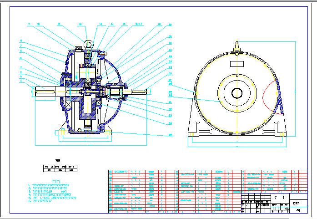
Task: Click the note line containing "L-CKC"
Action: click(x=52, y=198)
